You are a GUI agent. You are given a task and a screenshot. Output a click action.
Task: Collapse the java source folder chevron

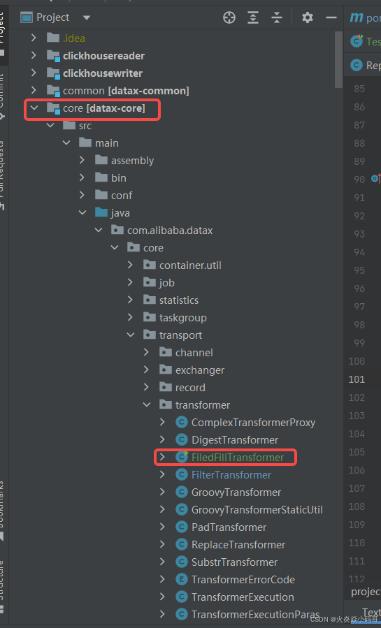point(82,212)
